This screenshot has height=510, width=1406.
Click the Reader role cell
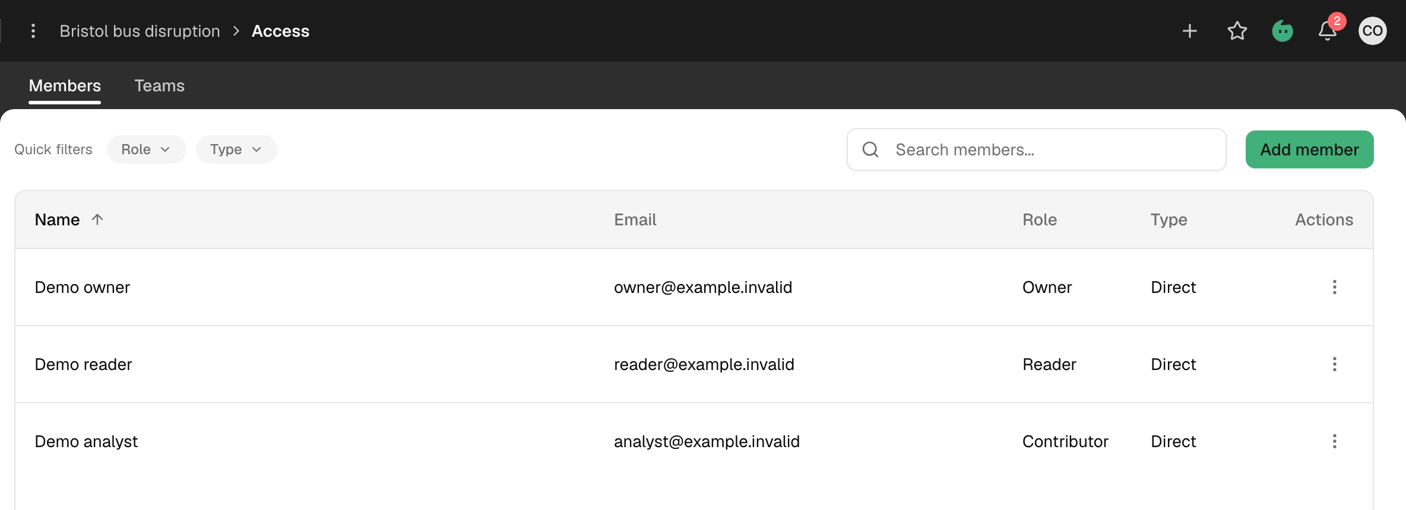pos(1049,364)
